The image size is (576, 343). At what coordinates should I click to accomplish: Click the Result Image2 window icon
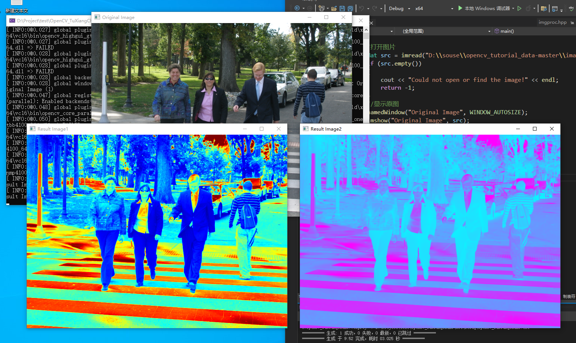(306, 129)
